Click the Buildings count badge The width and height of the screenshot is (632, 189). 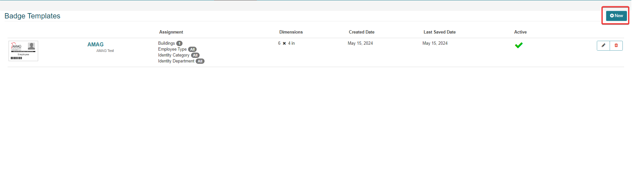point(179,43)
